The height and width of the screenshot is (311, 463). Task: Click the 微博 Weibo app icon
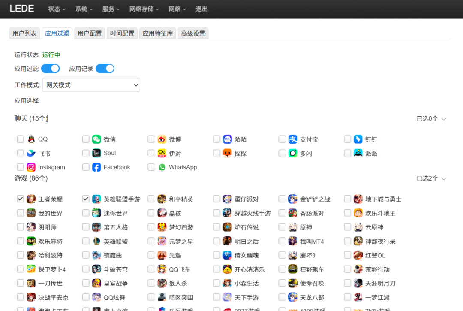coord(162,139)
